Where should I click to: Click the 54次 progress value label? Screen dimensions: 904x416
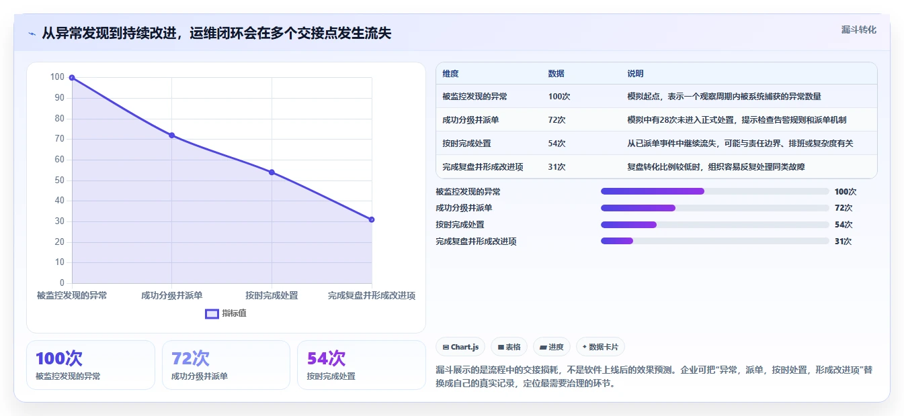[x=843, y=225]
